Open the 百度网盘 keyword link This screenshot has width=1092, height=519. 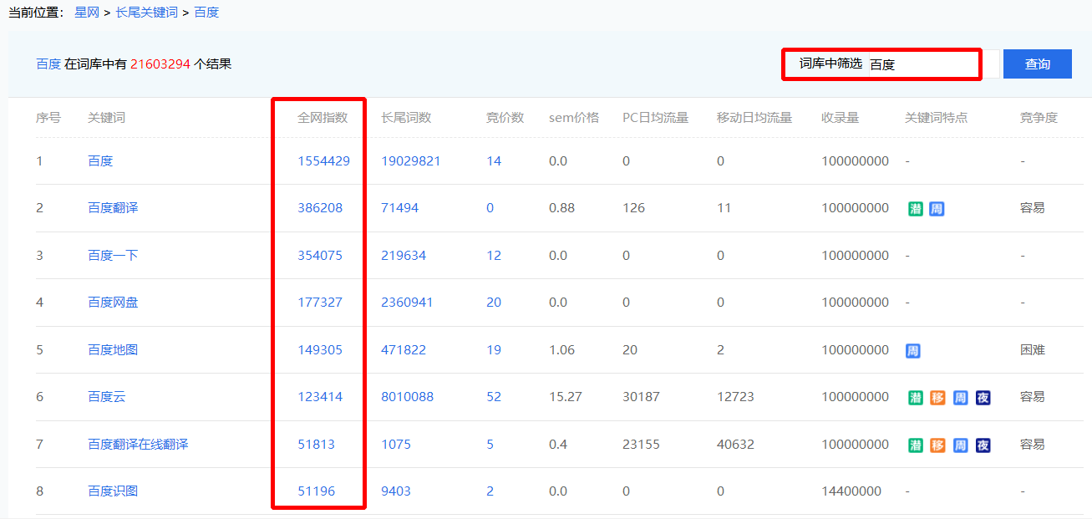(113, 303)
